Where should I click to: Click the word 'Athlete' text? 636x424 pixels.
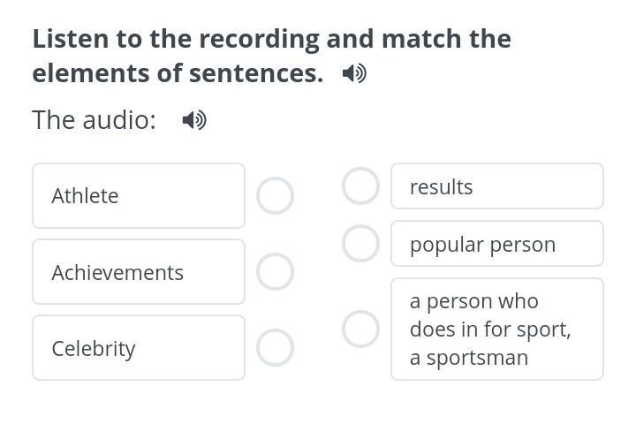85,196
